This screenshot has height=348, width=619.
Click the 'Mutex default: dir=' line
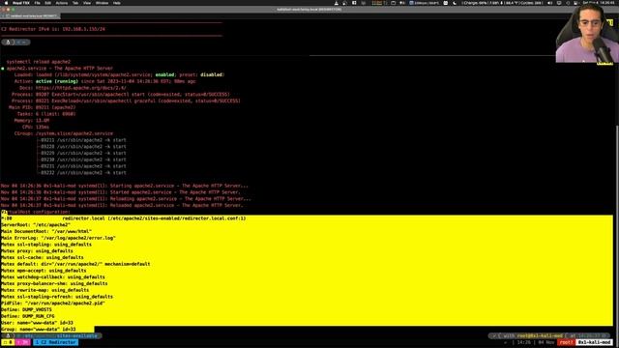(x=75, y=264)
